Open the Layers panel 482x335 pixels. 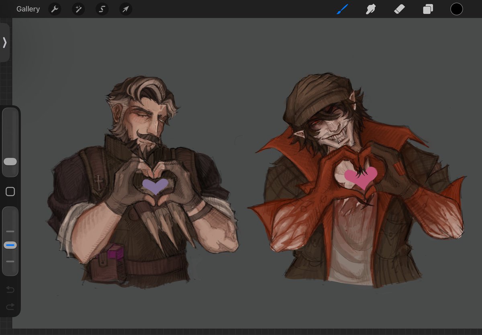coord(428,9)
